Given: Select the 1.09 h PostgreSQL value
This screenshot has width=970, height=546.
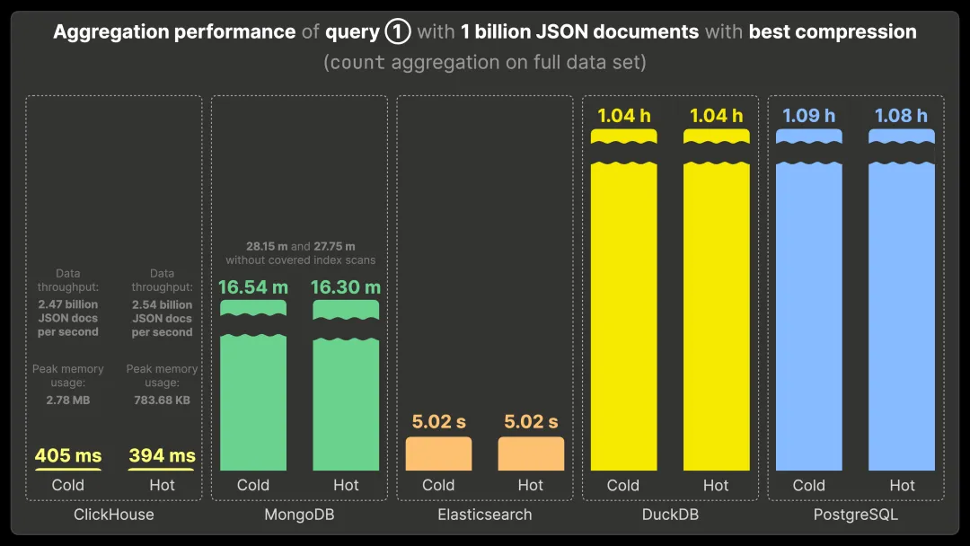Looking at the screenshot, I should [809, 116].
